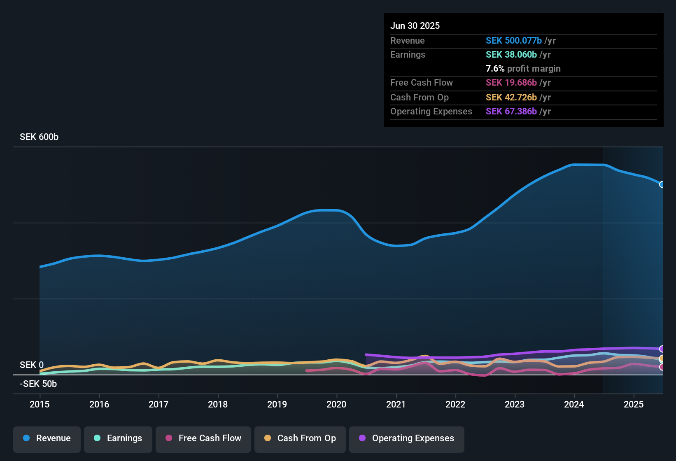Click the Revenue endpoint marker on the chart
Screen dimensions: 676x461
click(662, 185)
